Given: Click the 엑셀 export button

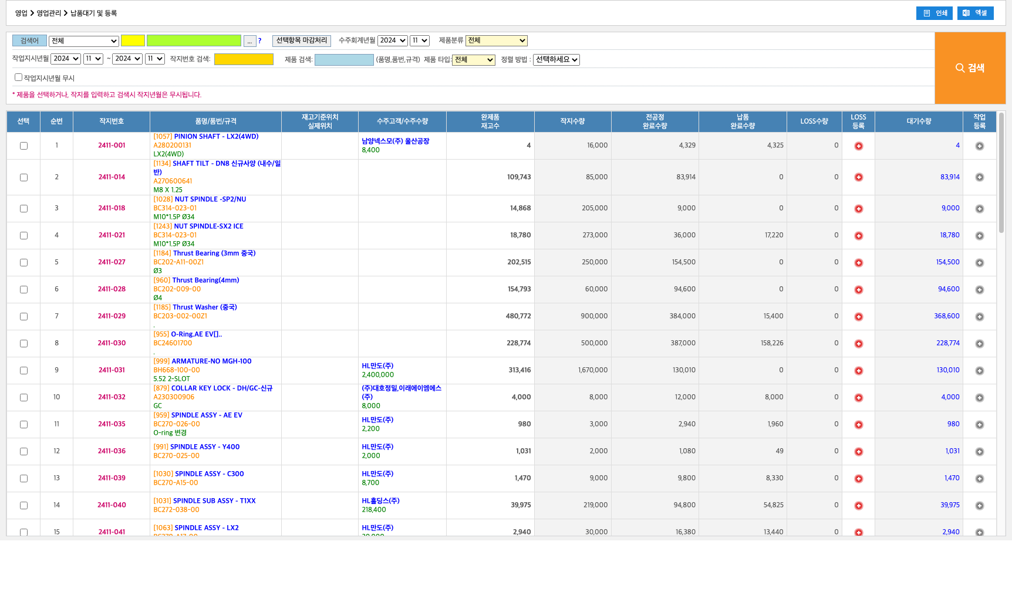Looking at the screenshot, I should pyautogui.click(x=975, y=13).
